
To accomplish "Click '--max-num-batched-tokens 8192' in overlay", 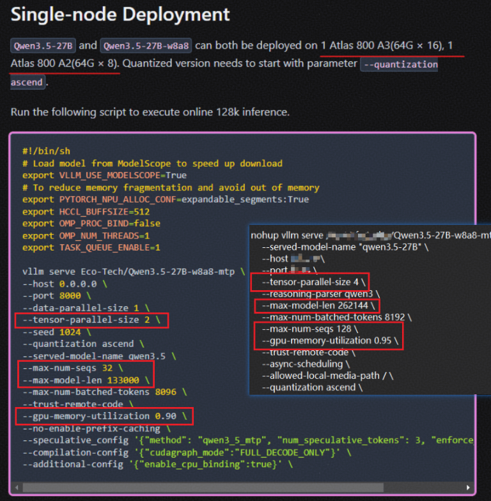I will point(337,317).
